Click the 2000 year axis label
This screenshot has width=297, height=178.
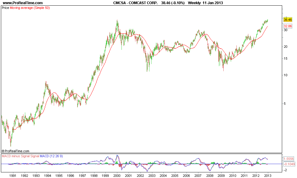[x=117, y=176]
